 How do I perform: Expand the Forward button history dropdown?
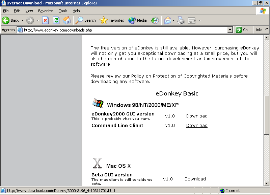tap(37, 20)
